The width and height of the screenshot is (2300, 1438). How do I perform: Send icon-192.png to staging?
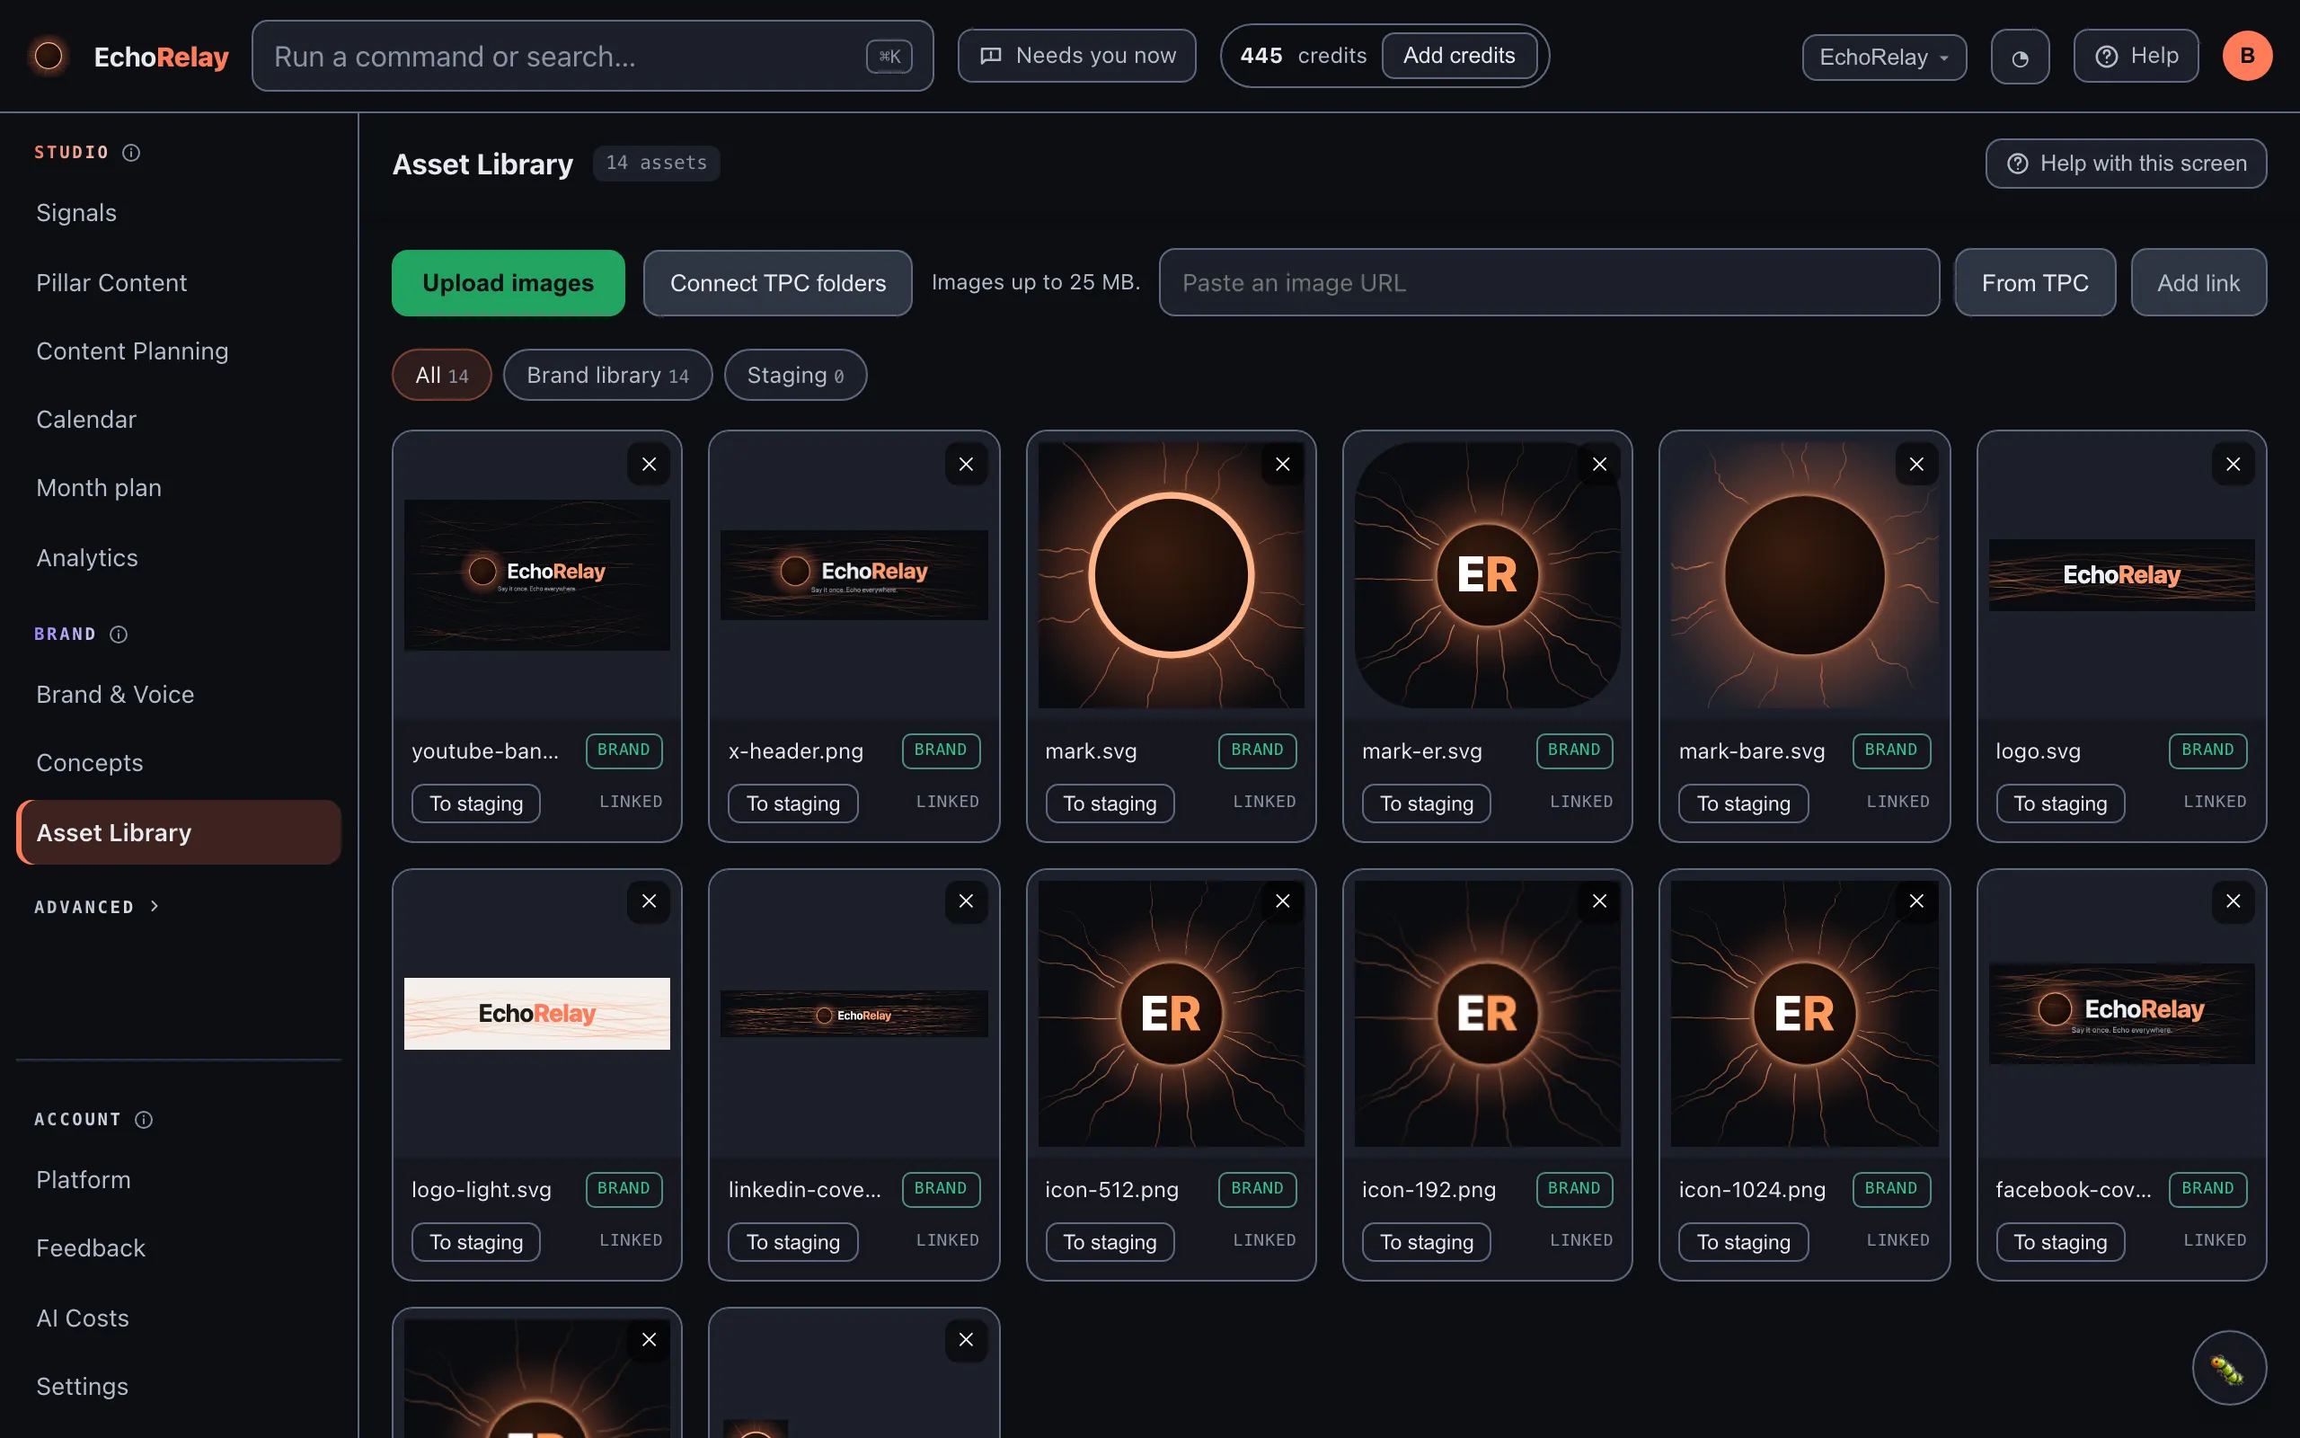point(1427,1242)
